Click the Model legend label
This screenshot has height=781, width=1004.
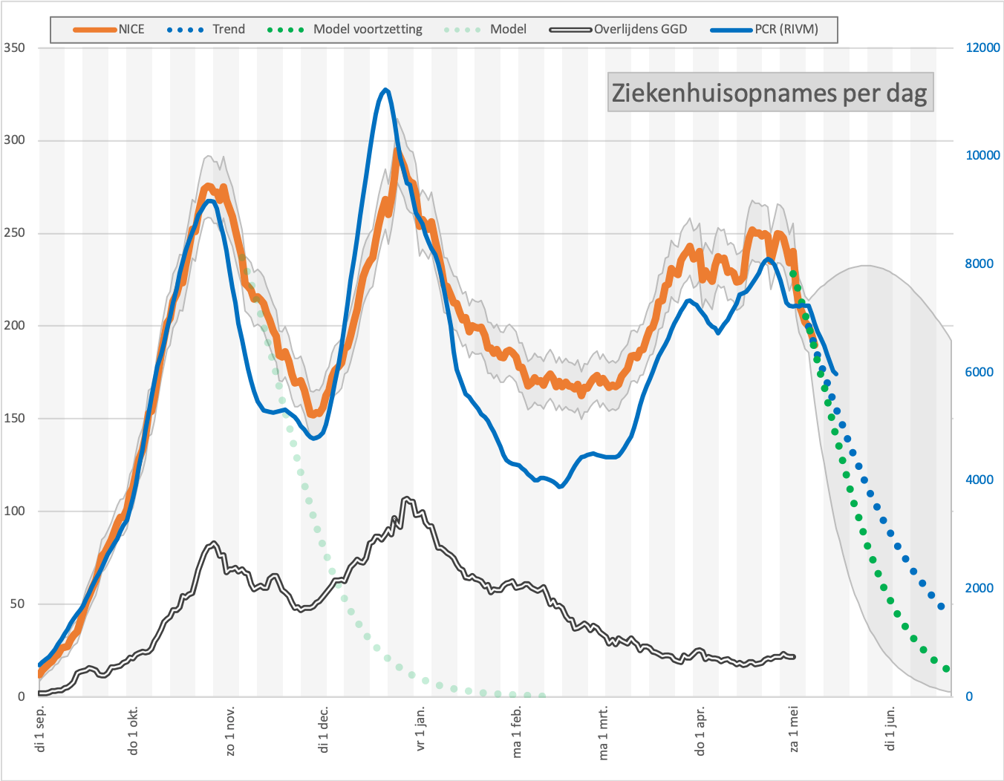pos(508,30)
